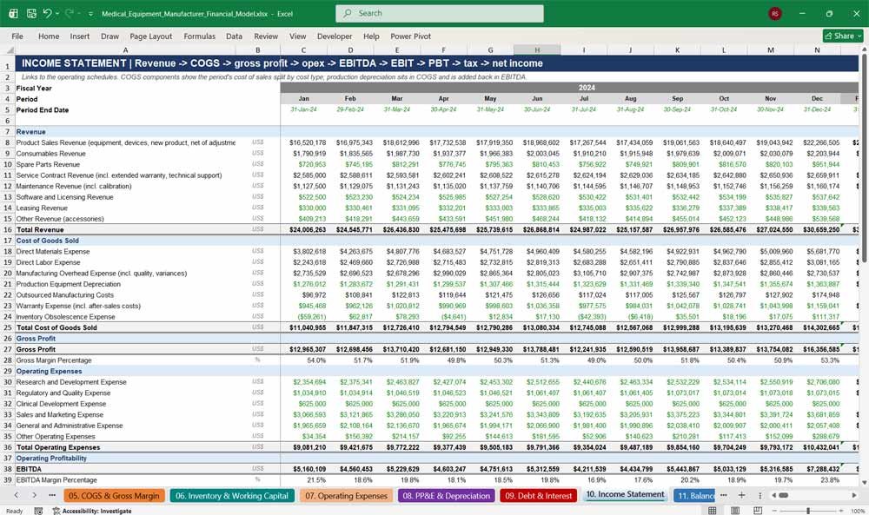Open the Undo history dropdown arrow

[x=57, y=14]
